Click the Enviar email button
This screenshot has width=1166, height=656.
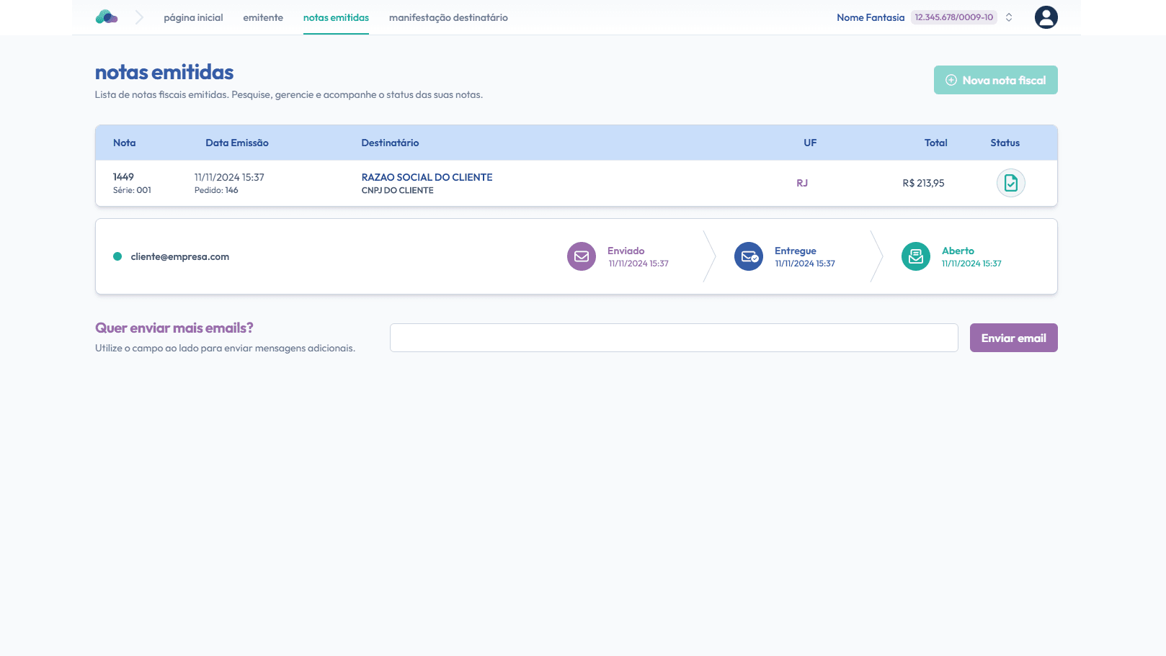(x=1013, y=338)
